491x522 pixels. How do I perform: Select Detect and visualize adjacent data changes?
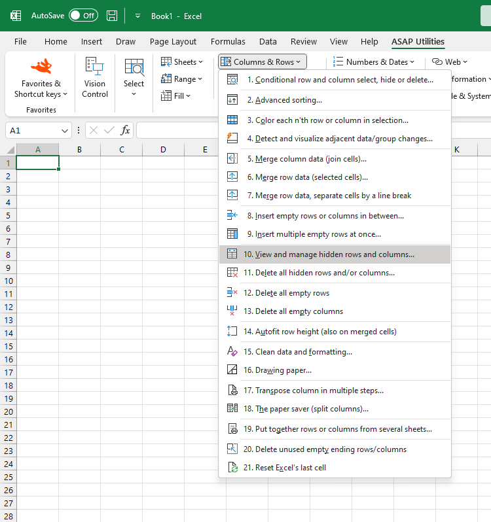(335, 139)
